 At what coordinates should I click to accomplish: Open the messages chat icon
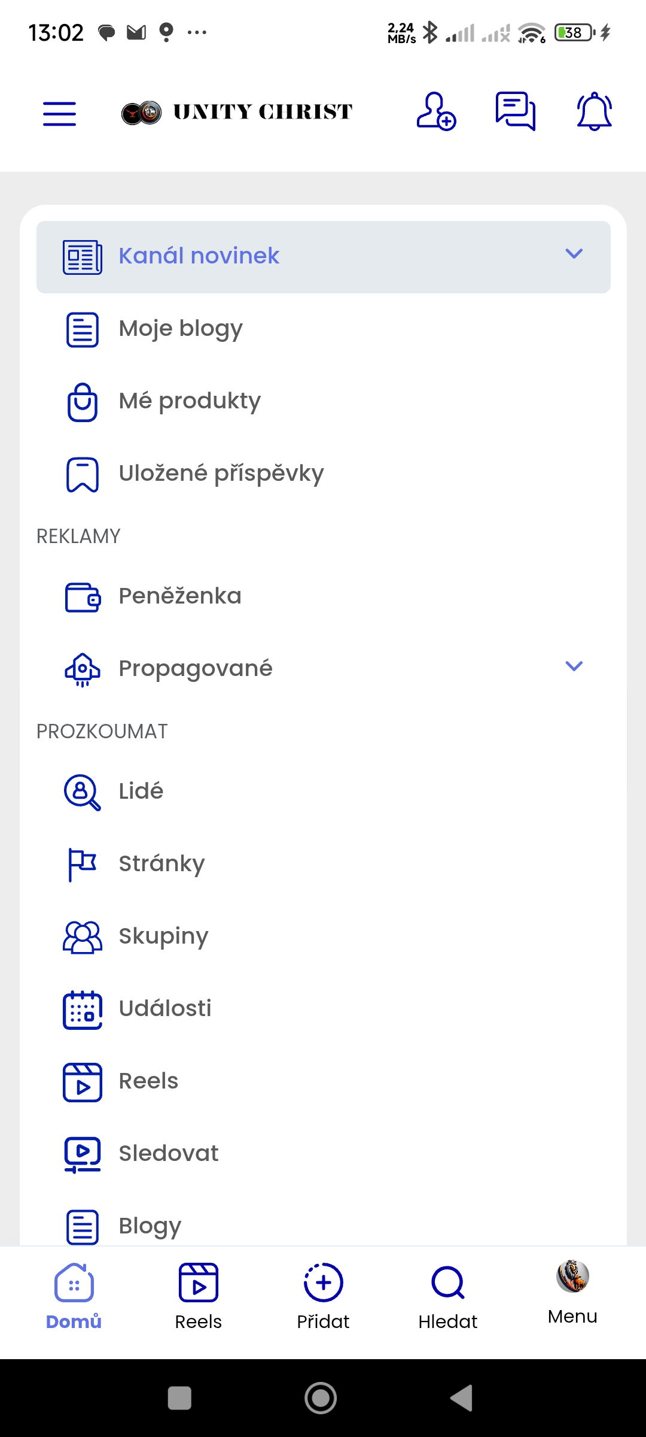pyautogui.click(x=515, y=111)
